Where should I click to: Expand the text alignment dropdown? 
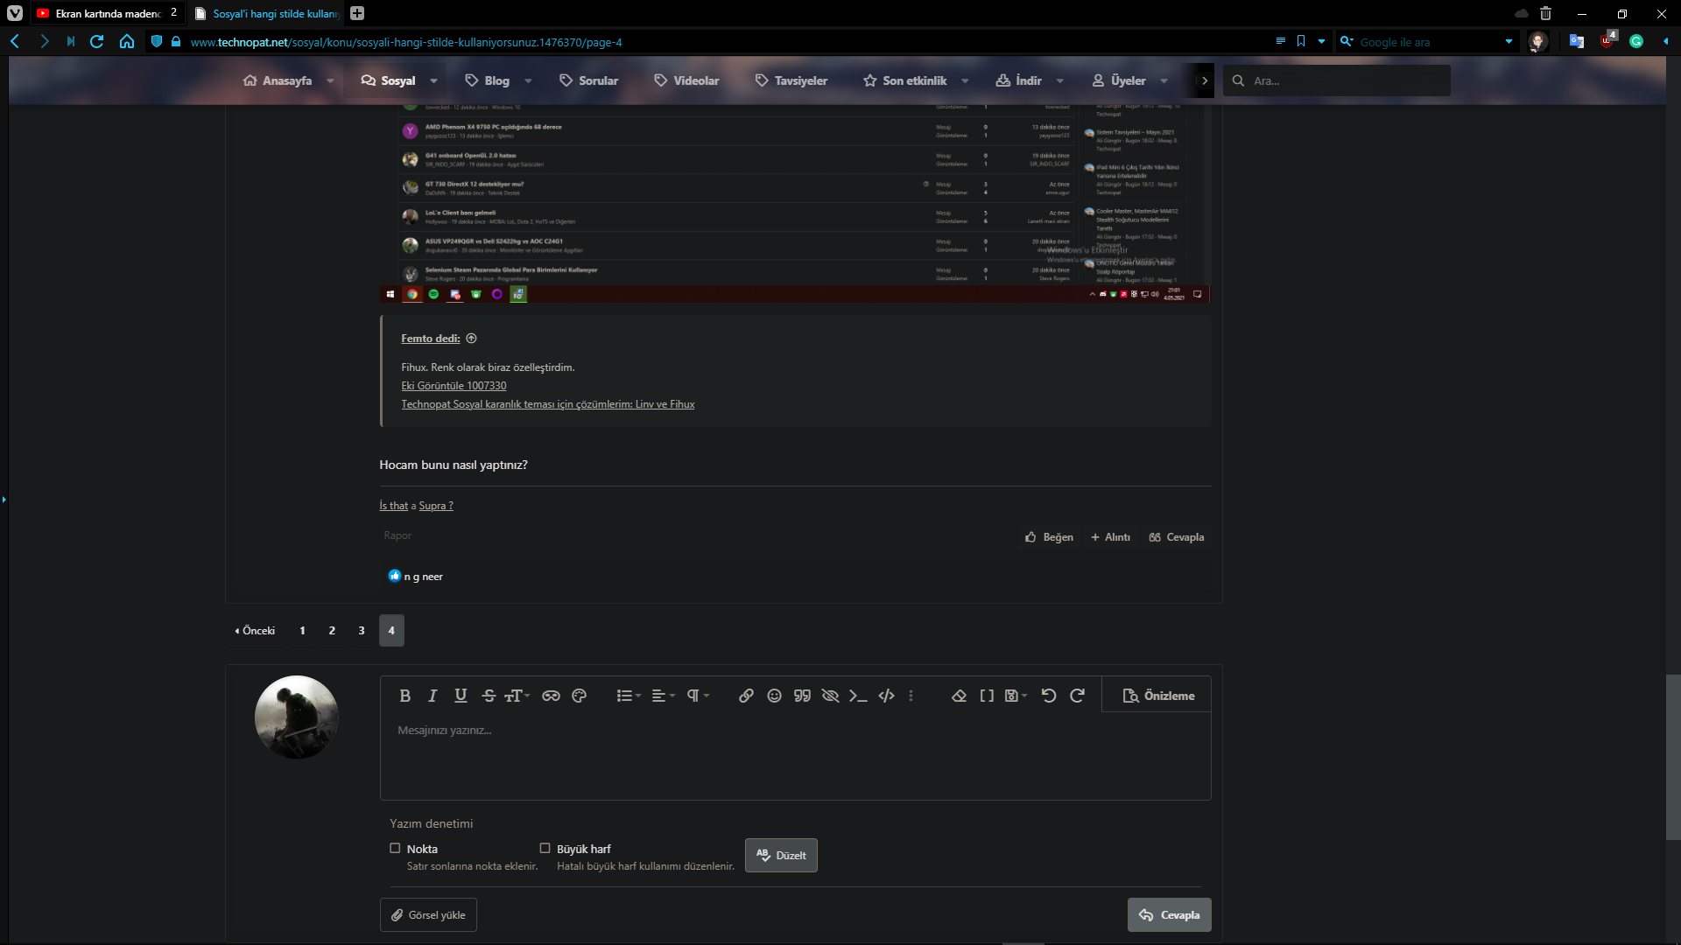pyautogui.click(x=663, y=696)
